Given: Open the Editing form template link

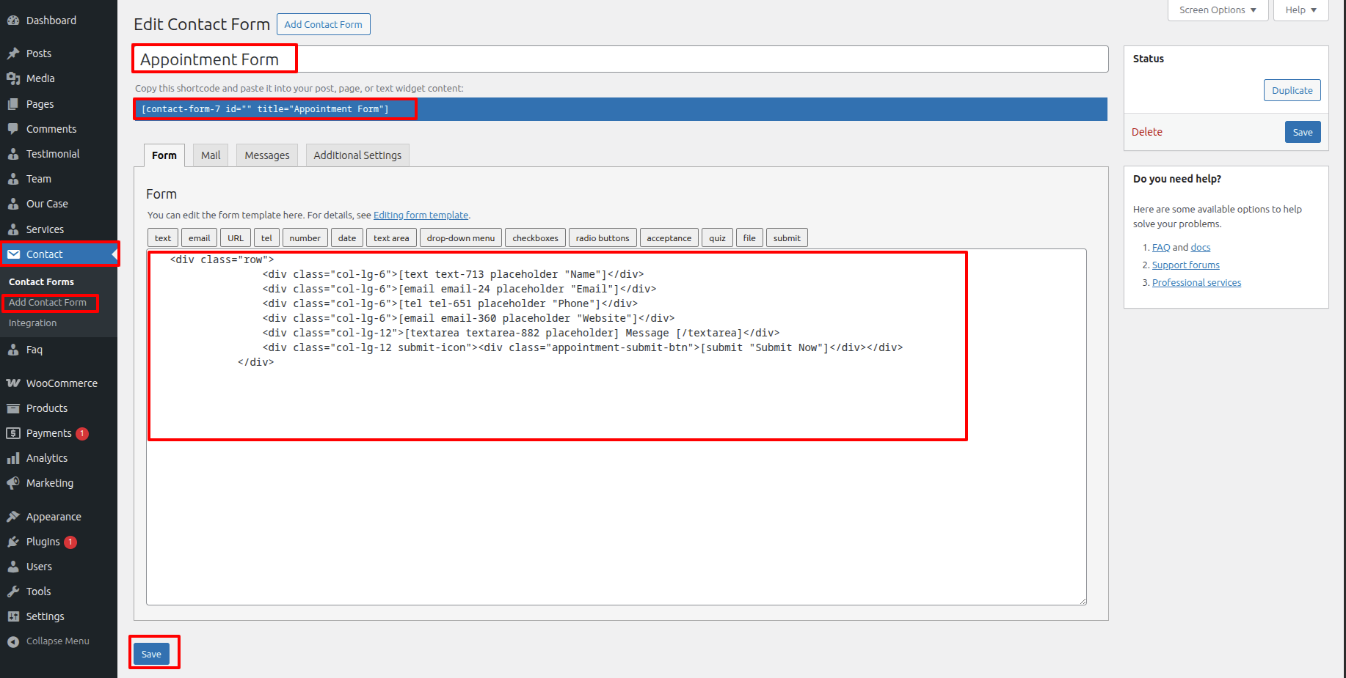Looking at the screenshot, I should click(x=421, y=215).
